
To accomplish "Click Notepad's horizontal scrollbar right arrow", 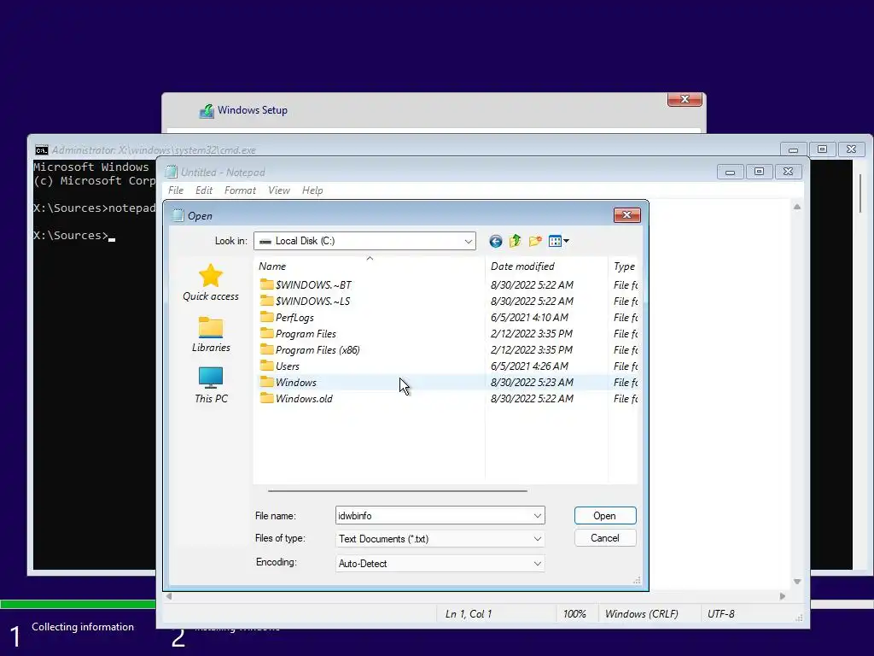I will 783,596.
